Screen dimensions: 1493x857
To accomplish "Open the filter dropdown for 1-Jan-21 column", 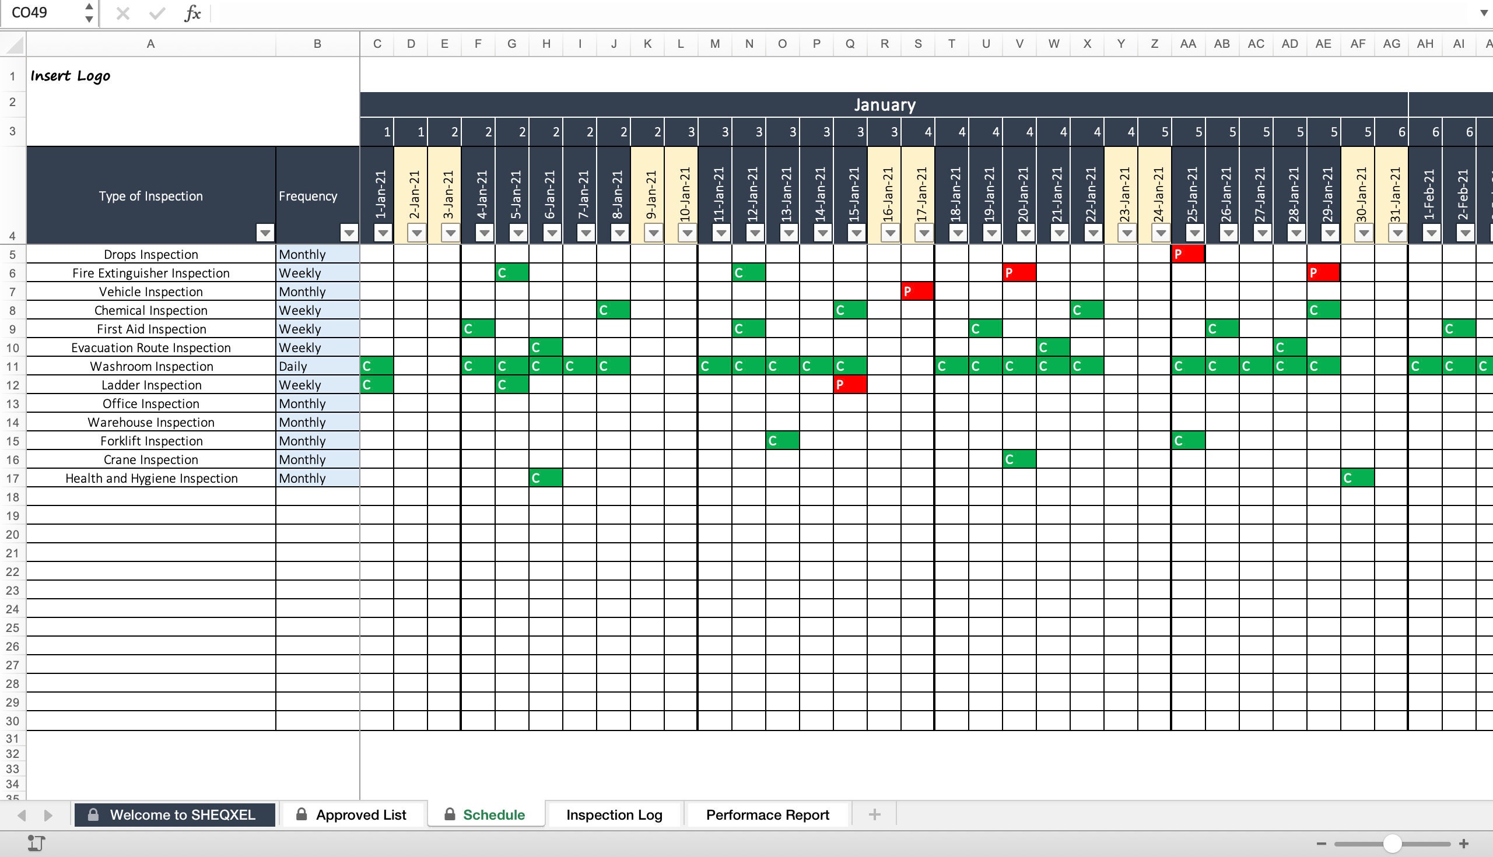I will click(x=381, y=233).
